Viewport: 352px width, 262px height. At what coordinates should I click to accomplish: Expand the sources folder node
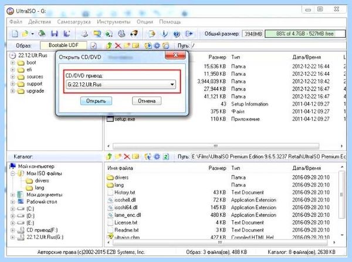[x=13, y=77]
